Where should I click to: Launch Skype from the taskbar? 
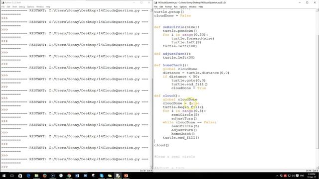102,176
